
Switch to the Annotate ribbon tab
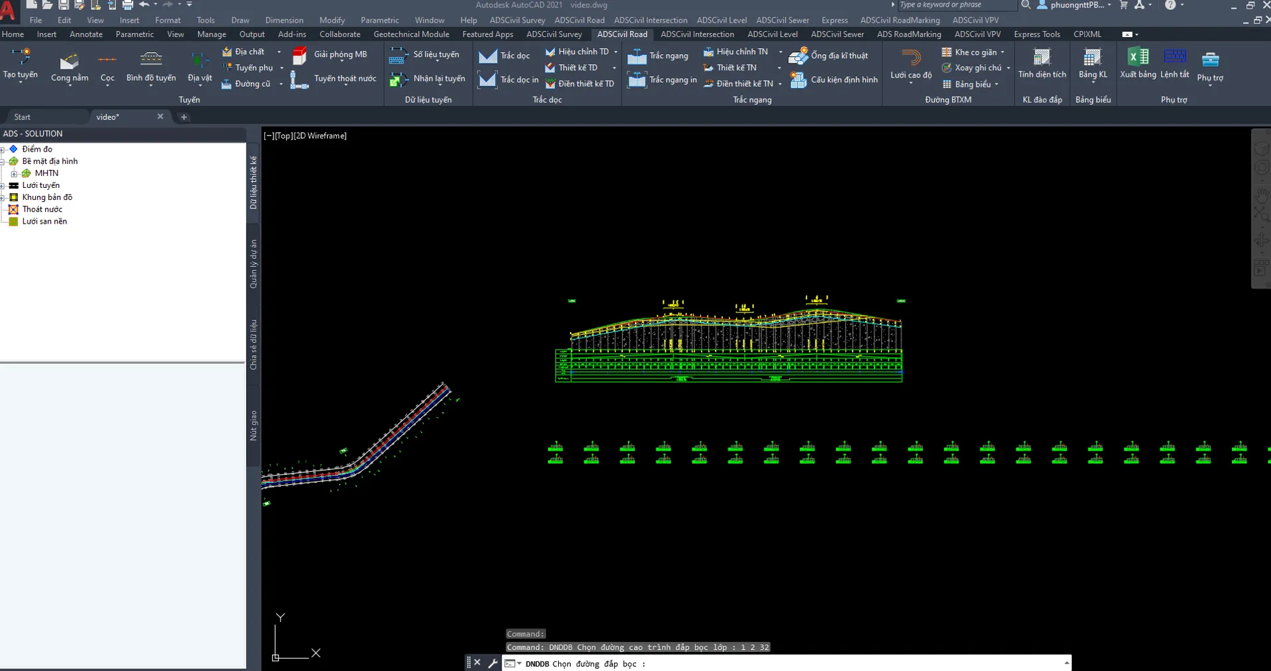pos(86,34)
